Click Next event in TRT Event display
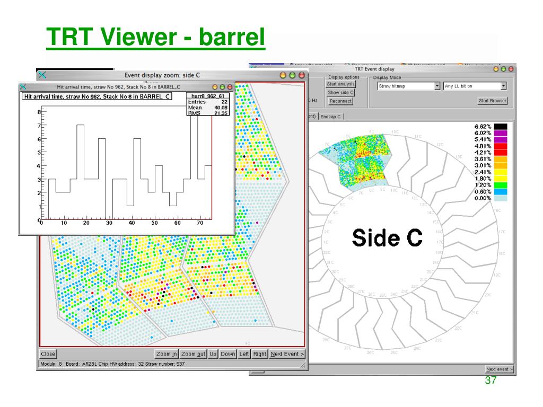The height and width of the screenshot is (407, 543). click(x=499, y=369)
